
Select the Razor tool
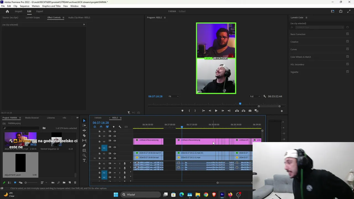(x=84, y=135)
